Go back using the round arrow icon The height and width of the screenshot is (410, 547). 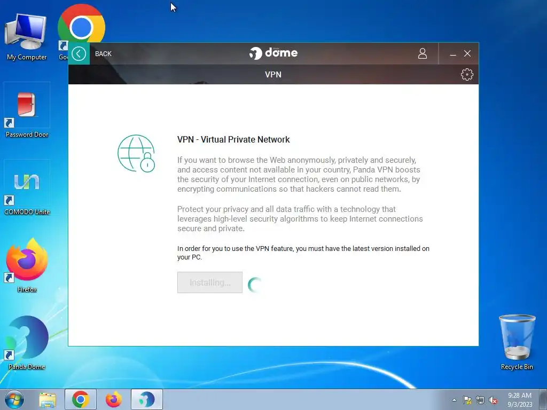click(79, 54)
